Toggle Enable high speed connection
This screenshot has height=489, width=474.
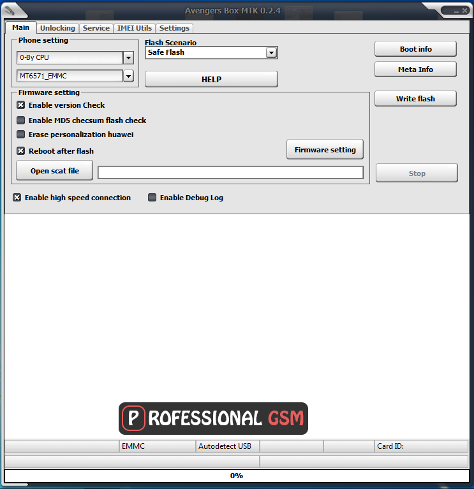point(17,198)
